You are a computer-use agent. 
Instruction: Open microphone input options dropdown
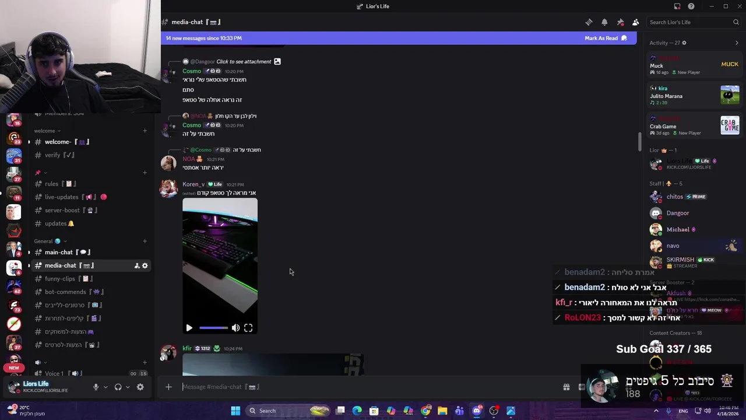tap(105, 387)
